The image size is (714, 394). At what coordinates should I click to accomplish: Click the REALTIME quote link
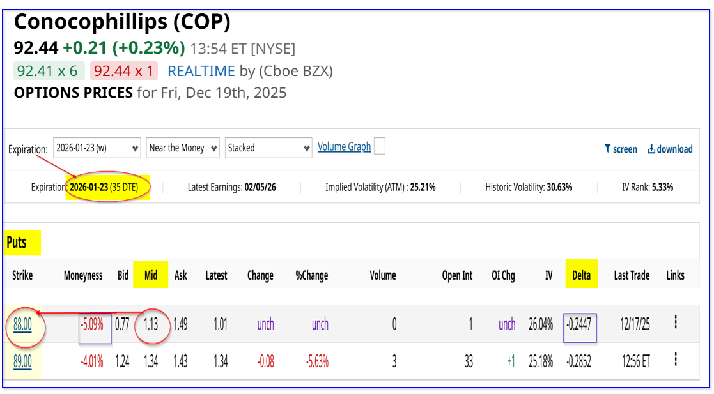(201, 71)
